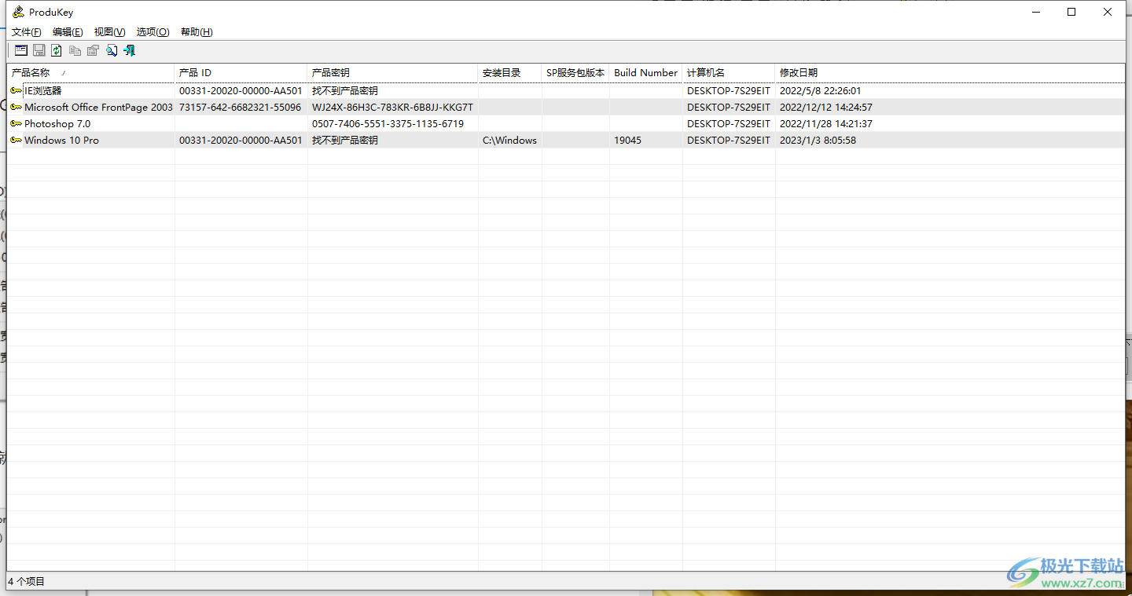Sort by the 产品 ID column header
This screenshot has width=1132, height=596.
241,72
